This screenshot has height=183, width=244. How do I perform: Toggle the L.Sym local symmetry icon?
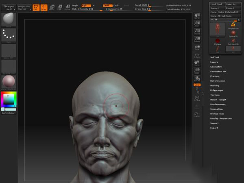click(x=197, y=56)
